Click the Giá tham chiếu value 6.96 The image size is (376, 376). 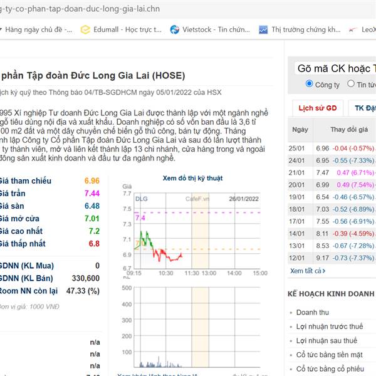(92, 181)
